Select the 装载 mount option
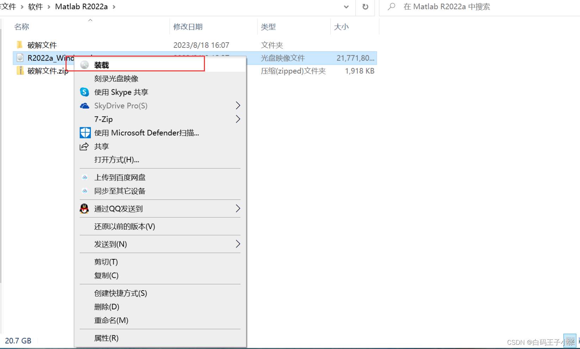 click(x=101, y=65)
